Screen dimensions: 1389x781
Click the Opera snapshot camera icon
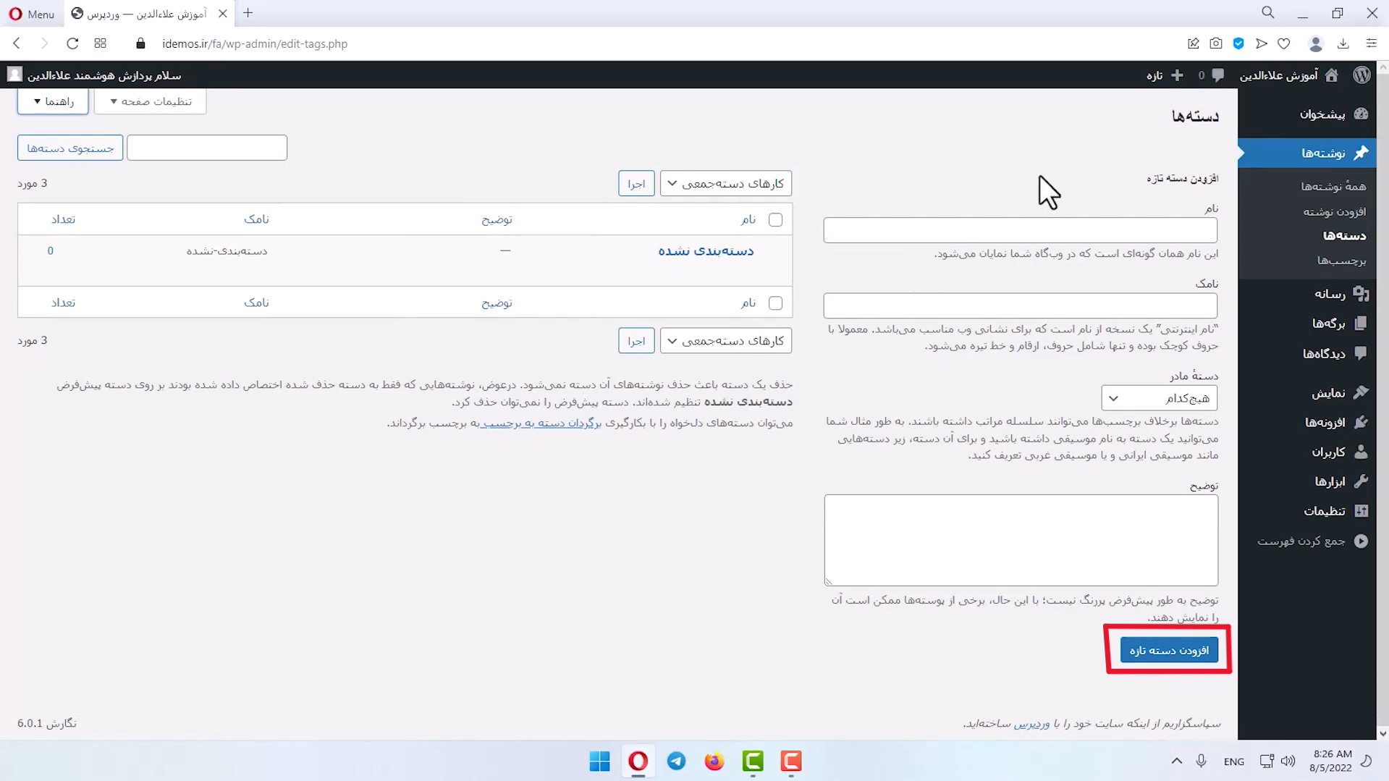tap(1216, 43)
